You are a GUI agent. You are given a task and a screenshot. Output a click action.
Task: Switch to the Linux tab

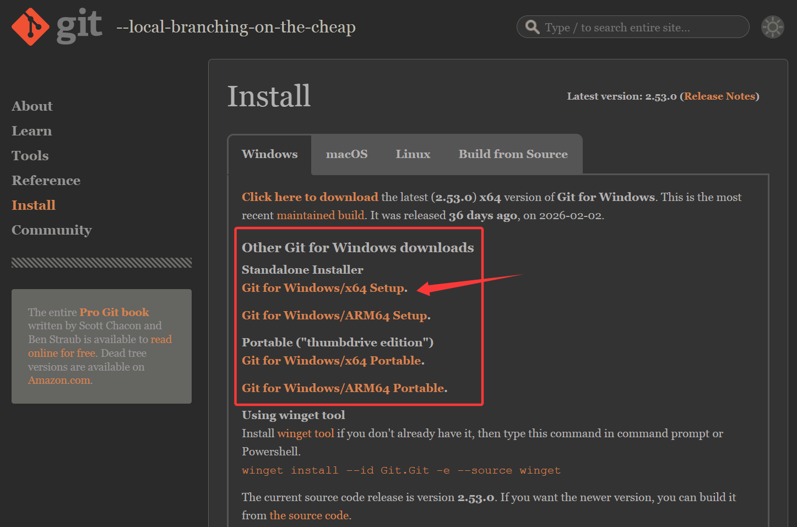pos(413,154)
